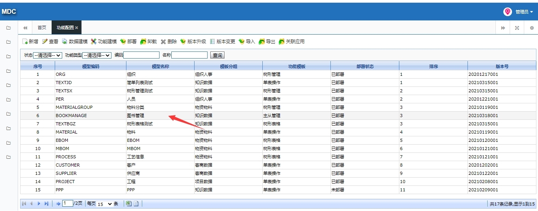This screenshot has width=538, height=211.
Task: Click version number 20210318001
Action: (x=502, y=116)
